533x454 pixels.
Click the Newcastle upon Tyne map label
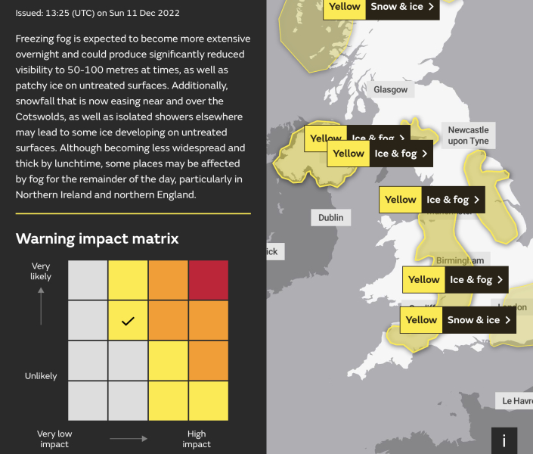[468, 135]
